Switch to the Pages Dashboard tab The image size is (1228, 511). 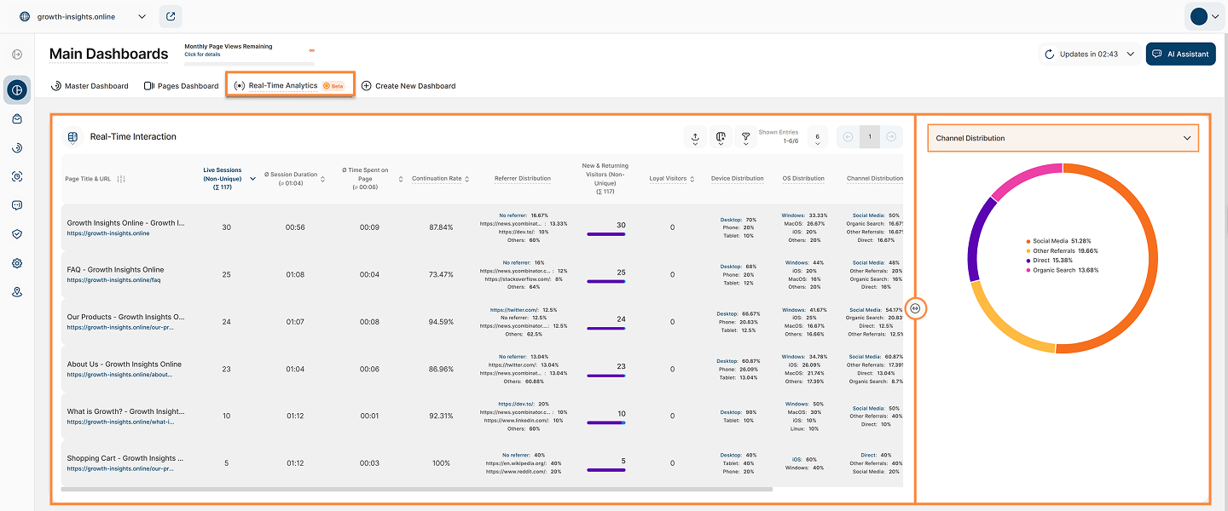pyautogui.click(x=181, y=86)
